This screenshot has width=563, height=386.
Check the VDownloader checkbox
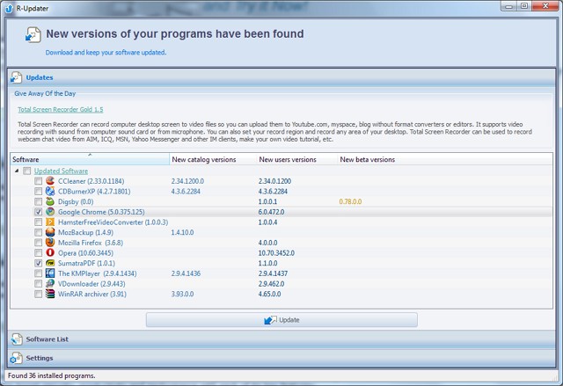38,284
